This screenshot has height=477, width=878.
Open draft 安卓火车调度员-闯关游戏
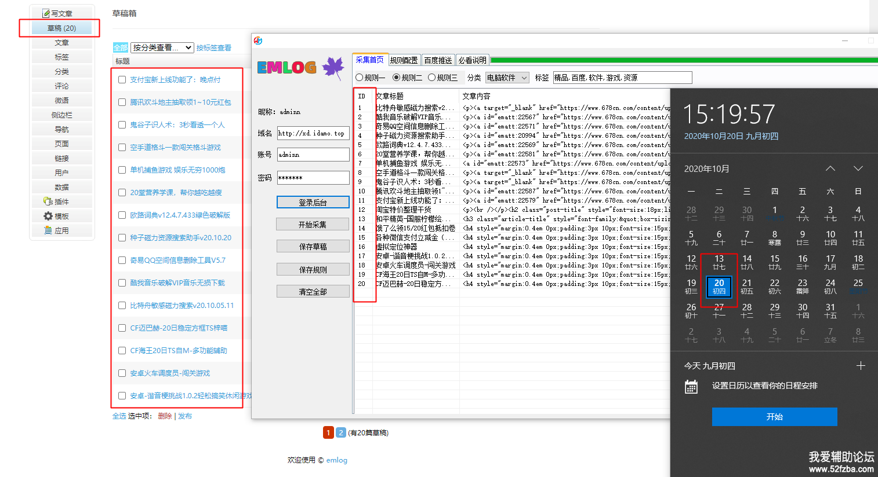pos(170,373)
